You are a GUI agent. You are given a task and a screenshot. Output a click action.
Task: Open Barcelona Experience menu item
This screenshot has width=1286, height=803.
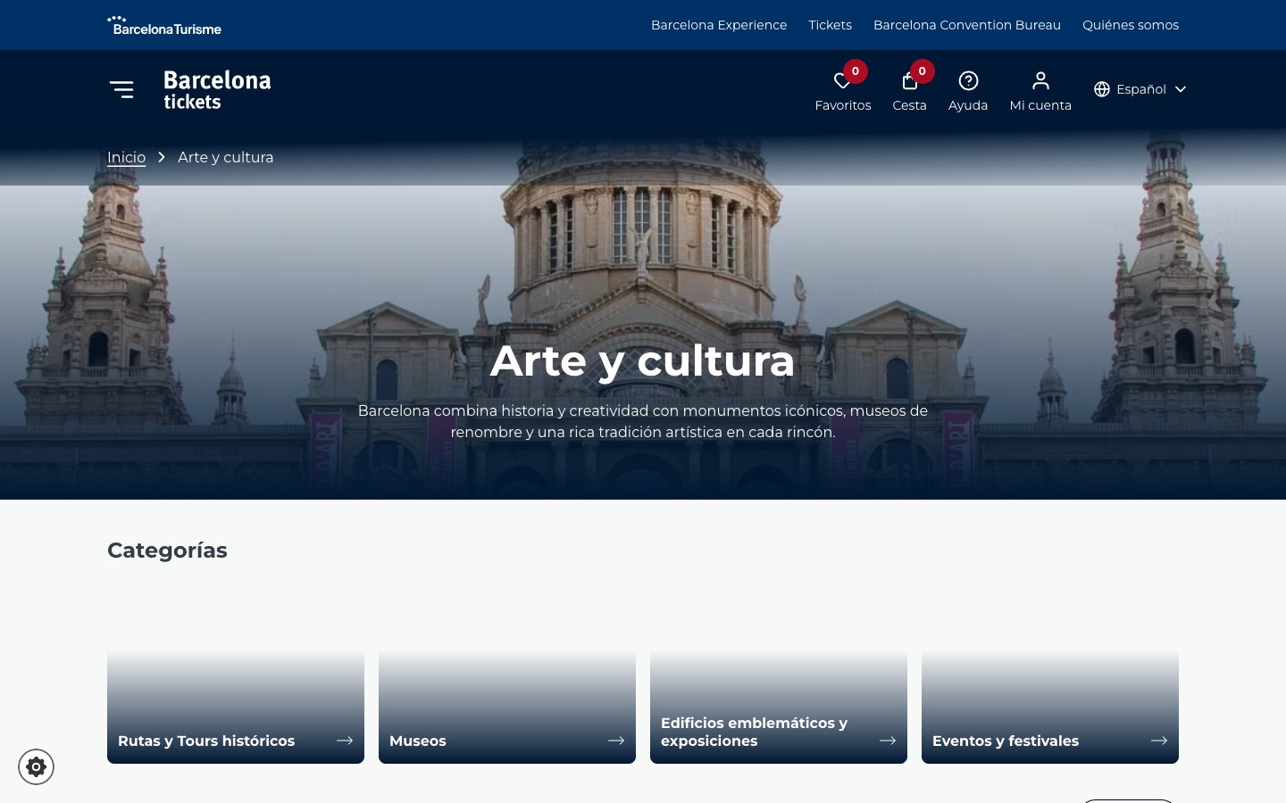point(718,25)
